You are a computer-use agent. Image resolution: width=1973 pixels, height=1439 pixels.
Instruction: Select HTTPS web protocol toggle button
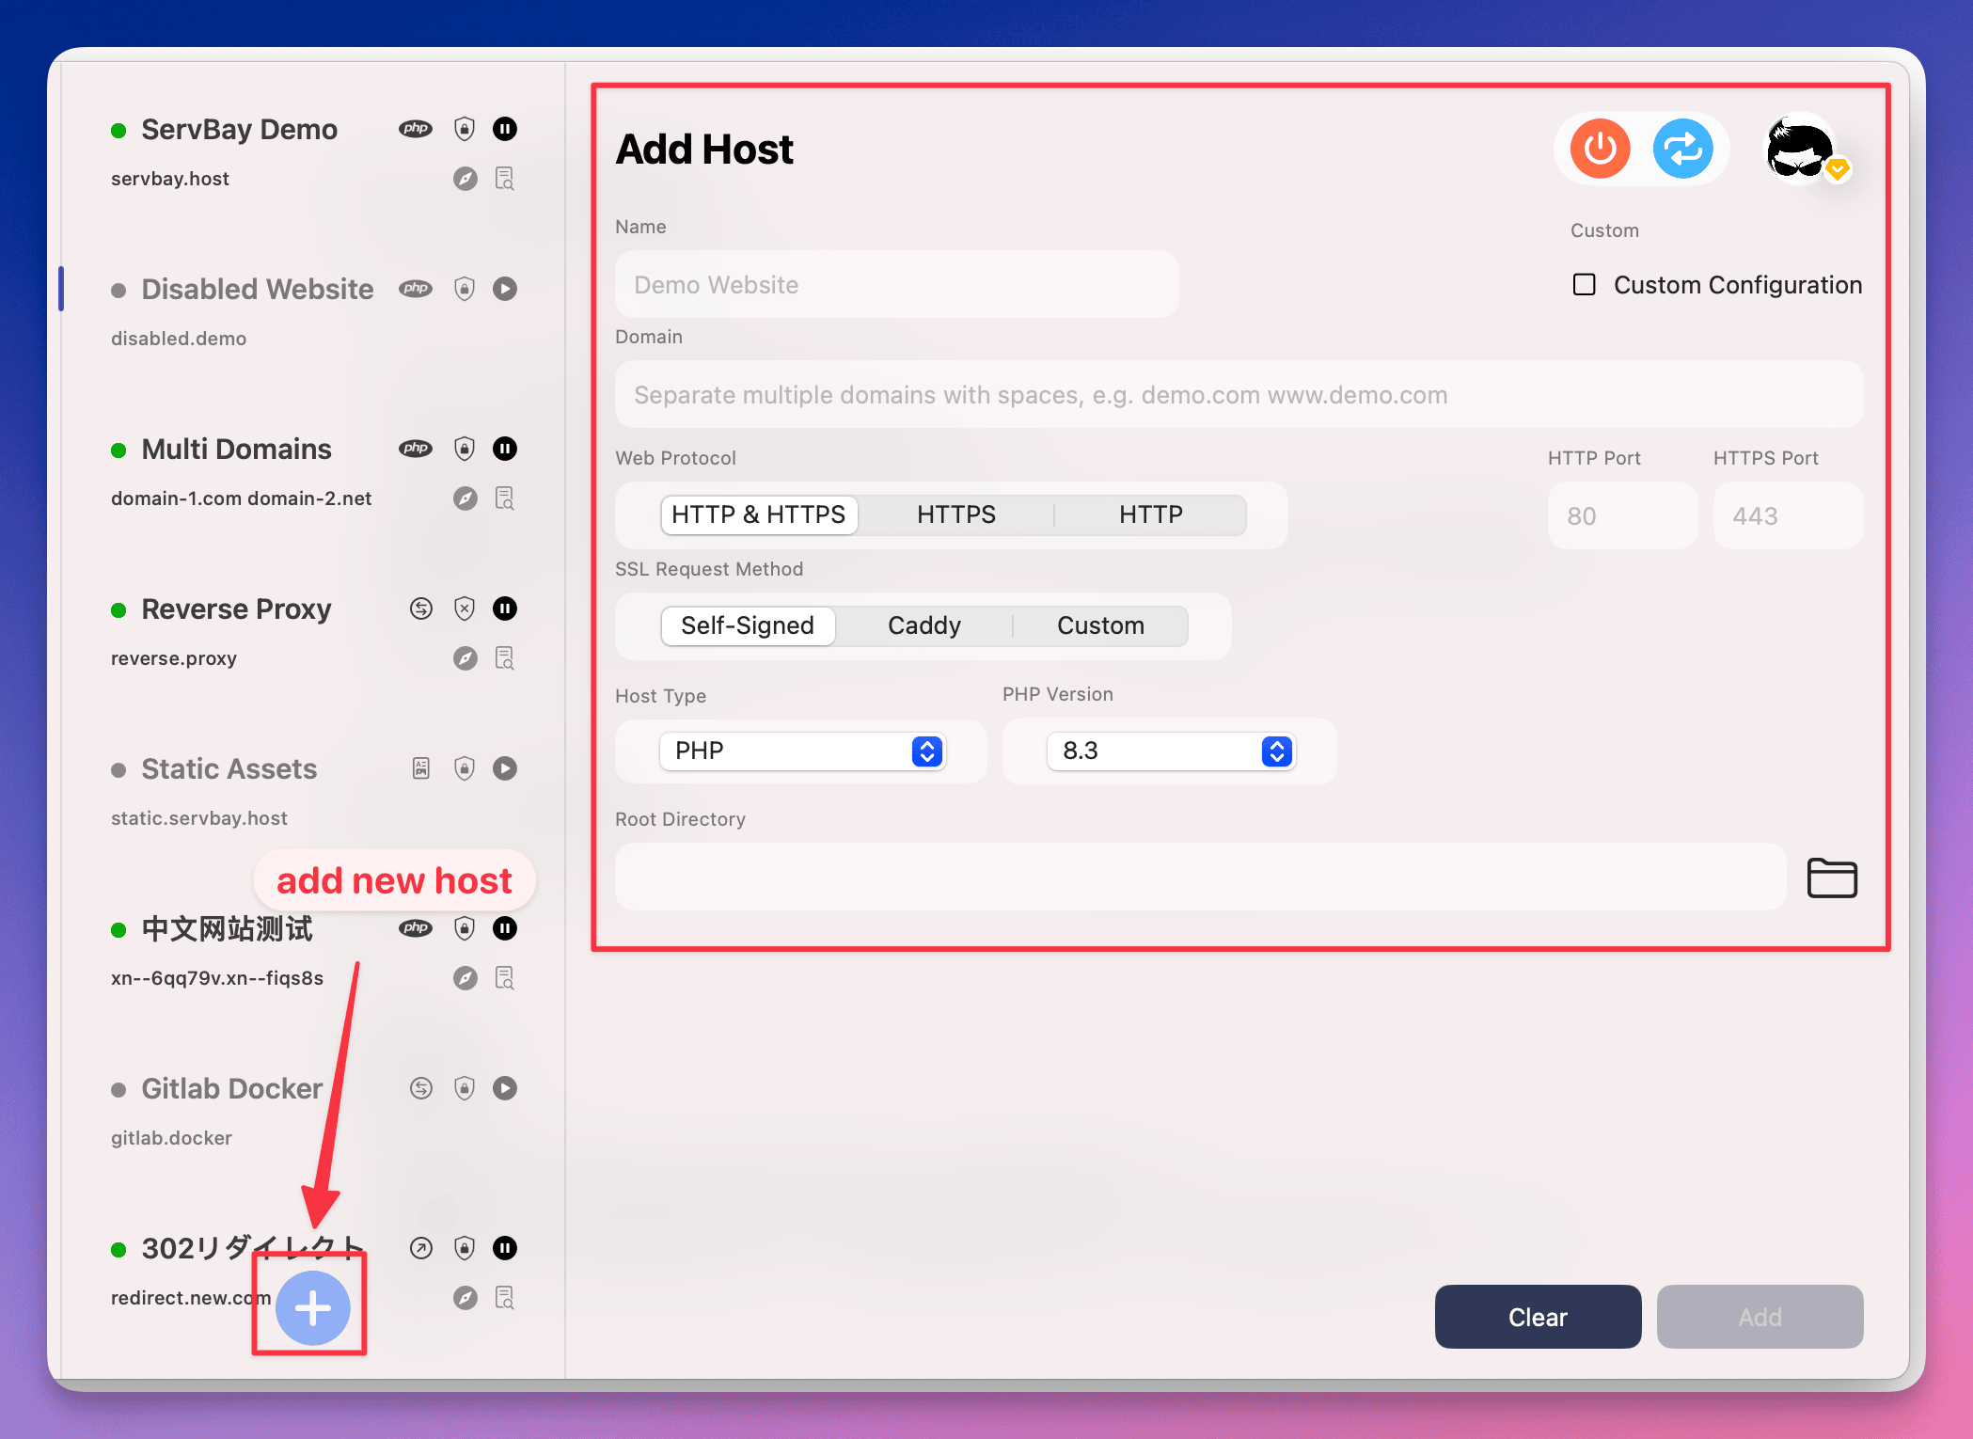[x=955, y=514]
